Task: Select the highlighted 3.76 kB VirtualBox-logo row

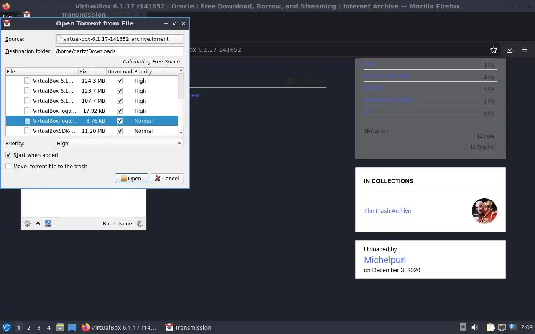Action: 92,121
